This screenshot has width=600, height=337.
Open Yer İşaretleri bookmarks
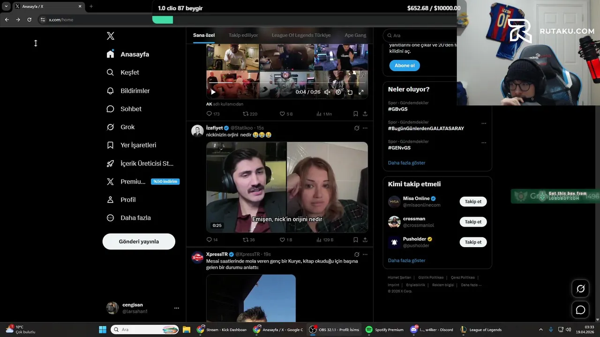point(132,145)
